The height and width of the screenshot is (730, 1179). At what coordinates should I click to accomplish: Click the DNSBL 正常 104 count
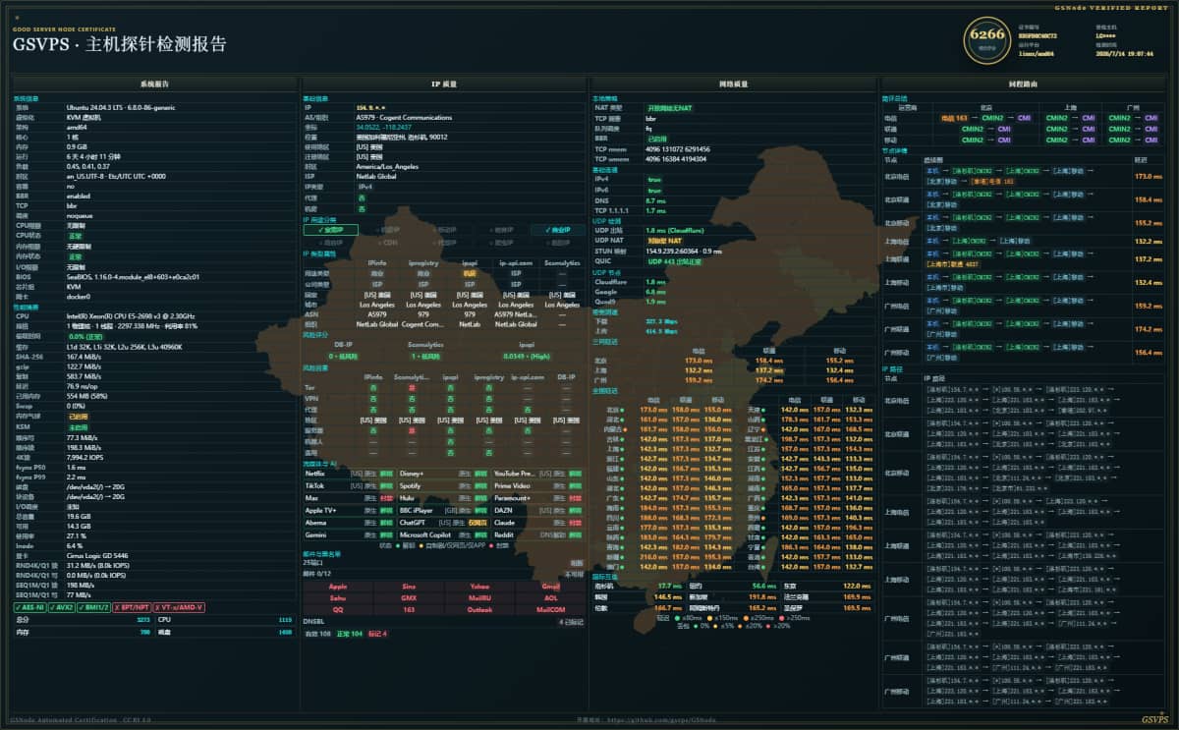point(350,634)
